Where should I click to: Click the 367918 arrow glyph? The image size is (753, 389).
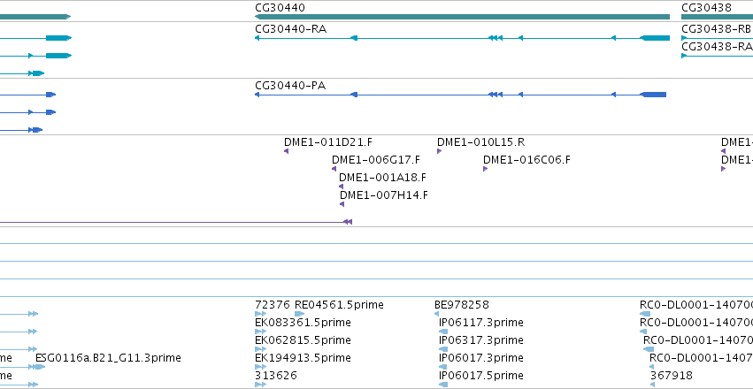coord(652,385)
